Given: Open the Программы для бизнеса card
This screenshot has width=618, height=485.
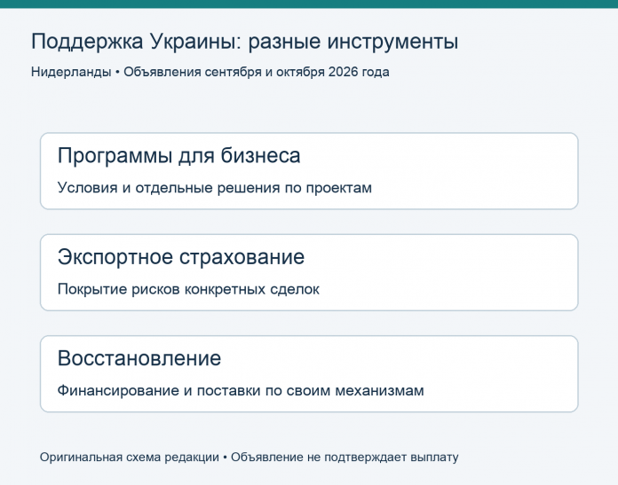Looking at the screenshot, I should coord(309,171).
